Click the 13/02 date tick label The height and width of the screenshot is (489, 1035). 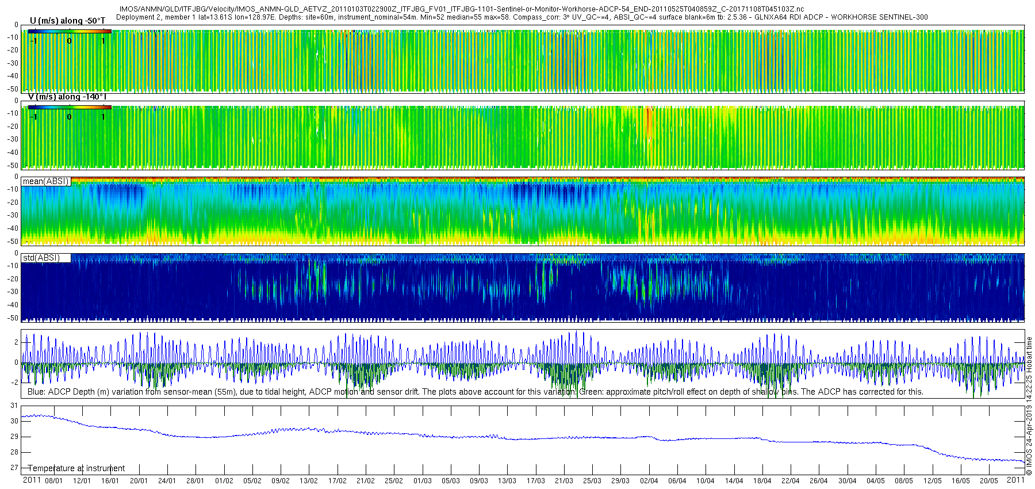[x=309, y=481]
